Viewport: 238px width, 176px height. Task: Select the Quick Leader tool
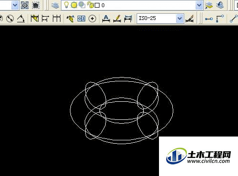(x=70, y=19)
